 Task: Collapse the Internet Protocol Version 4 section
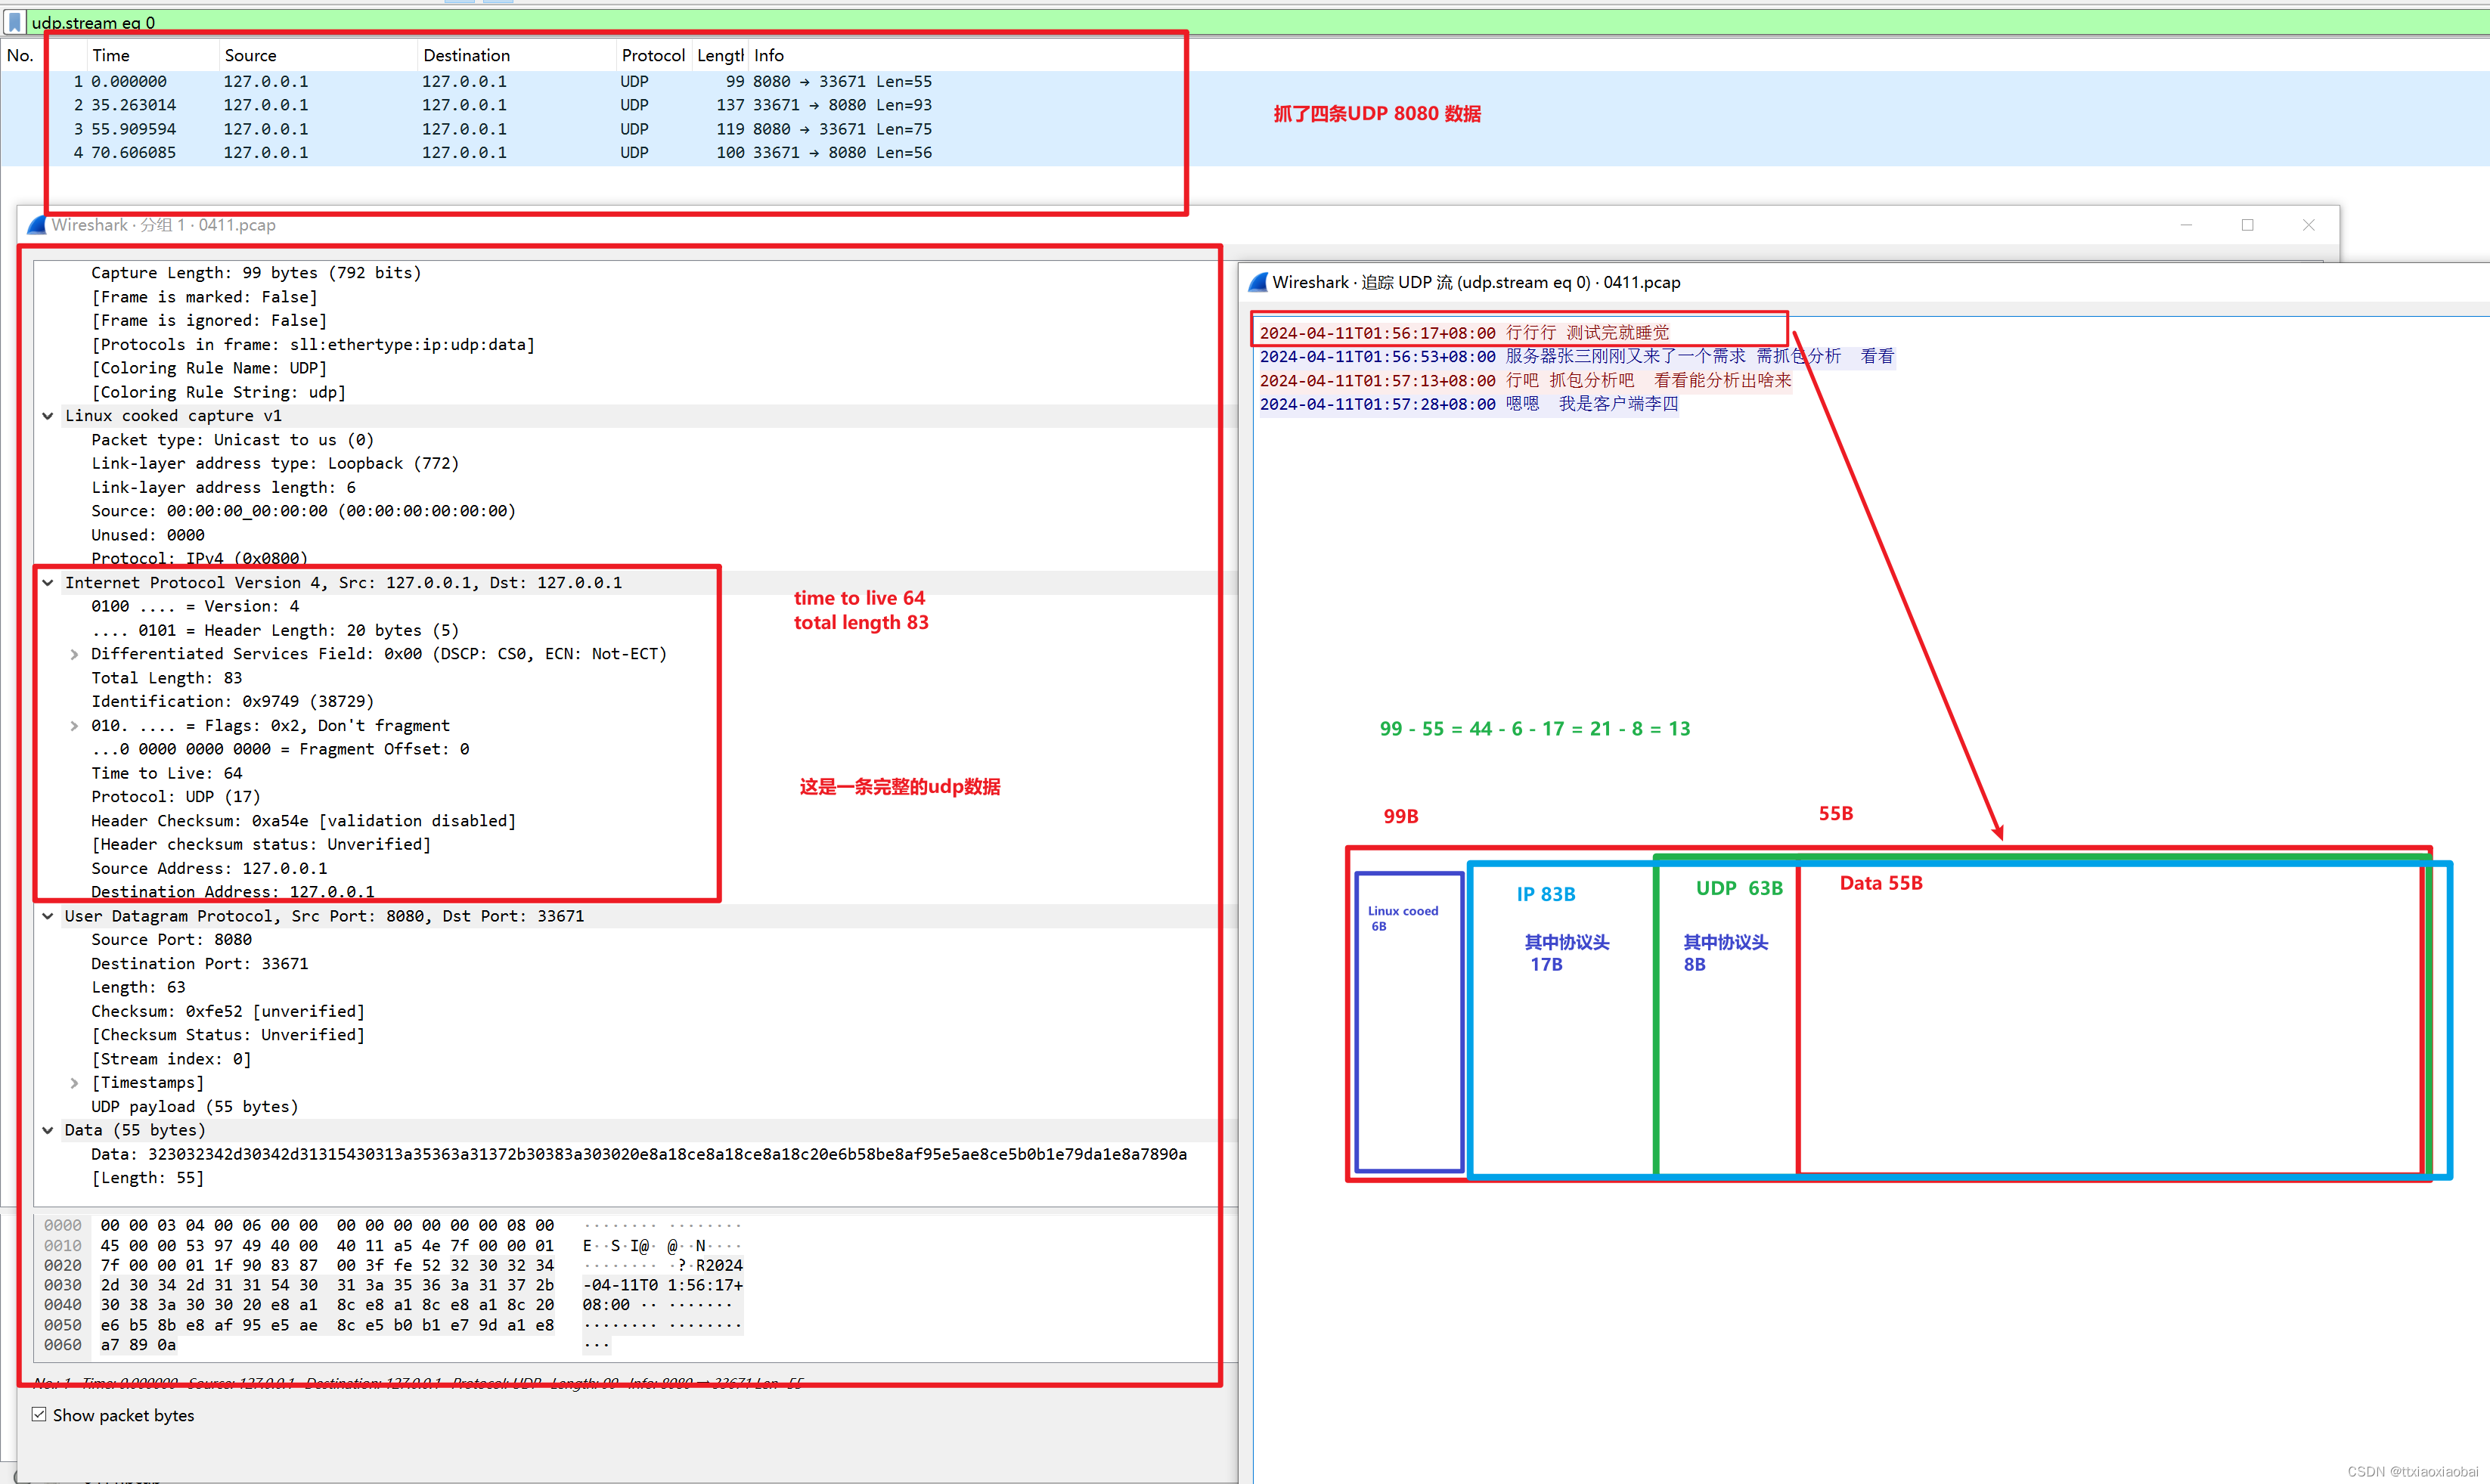coord(48,583)
